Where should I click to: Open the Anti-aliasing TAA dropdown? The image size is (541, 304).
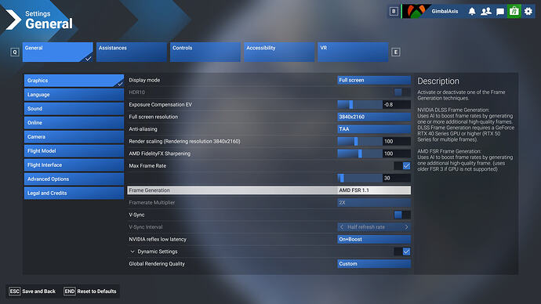point(374,129)
